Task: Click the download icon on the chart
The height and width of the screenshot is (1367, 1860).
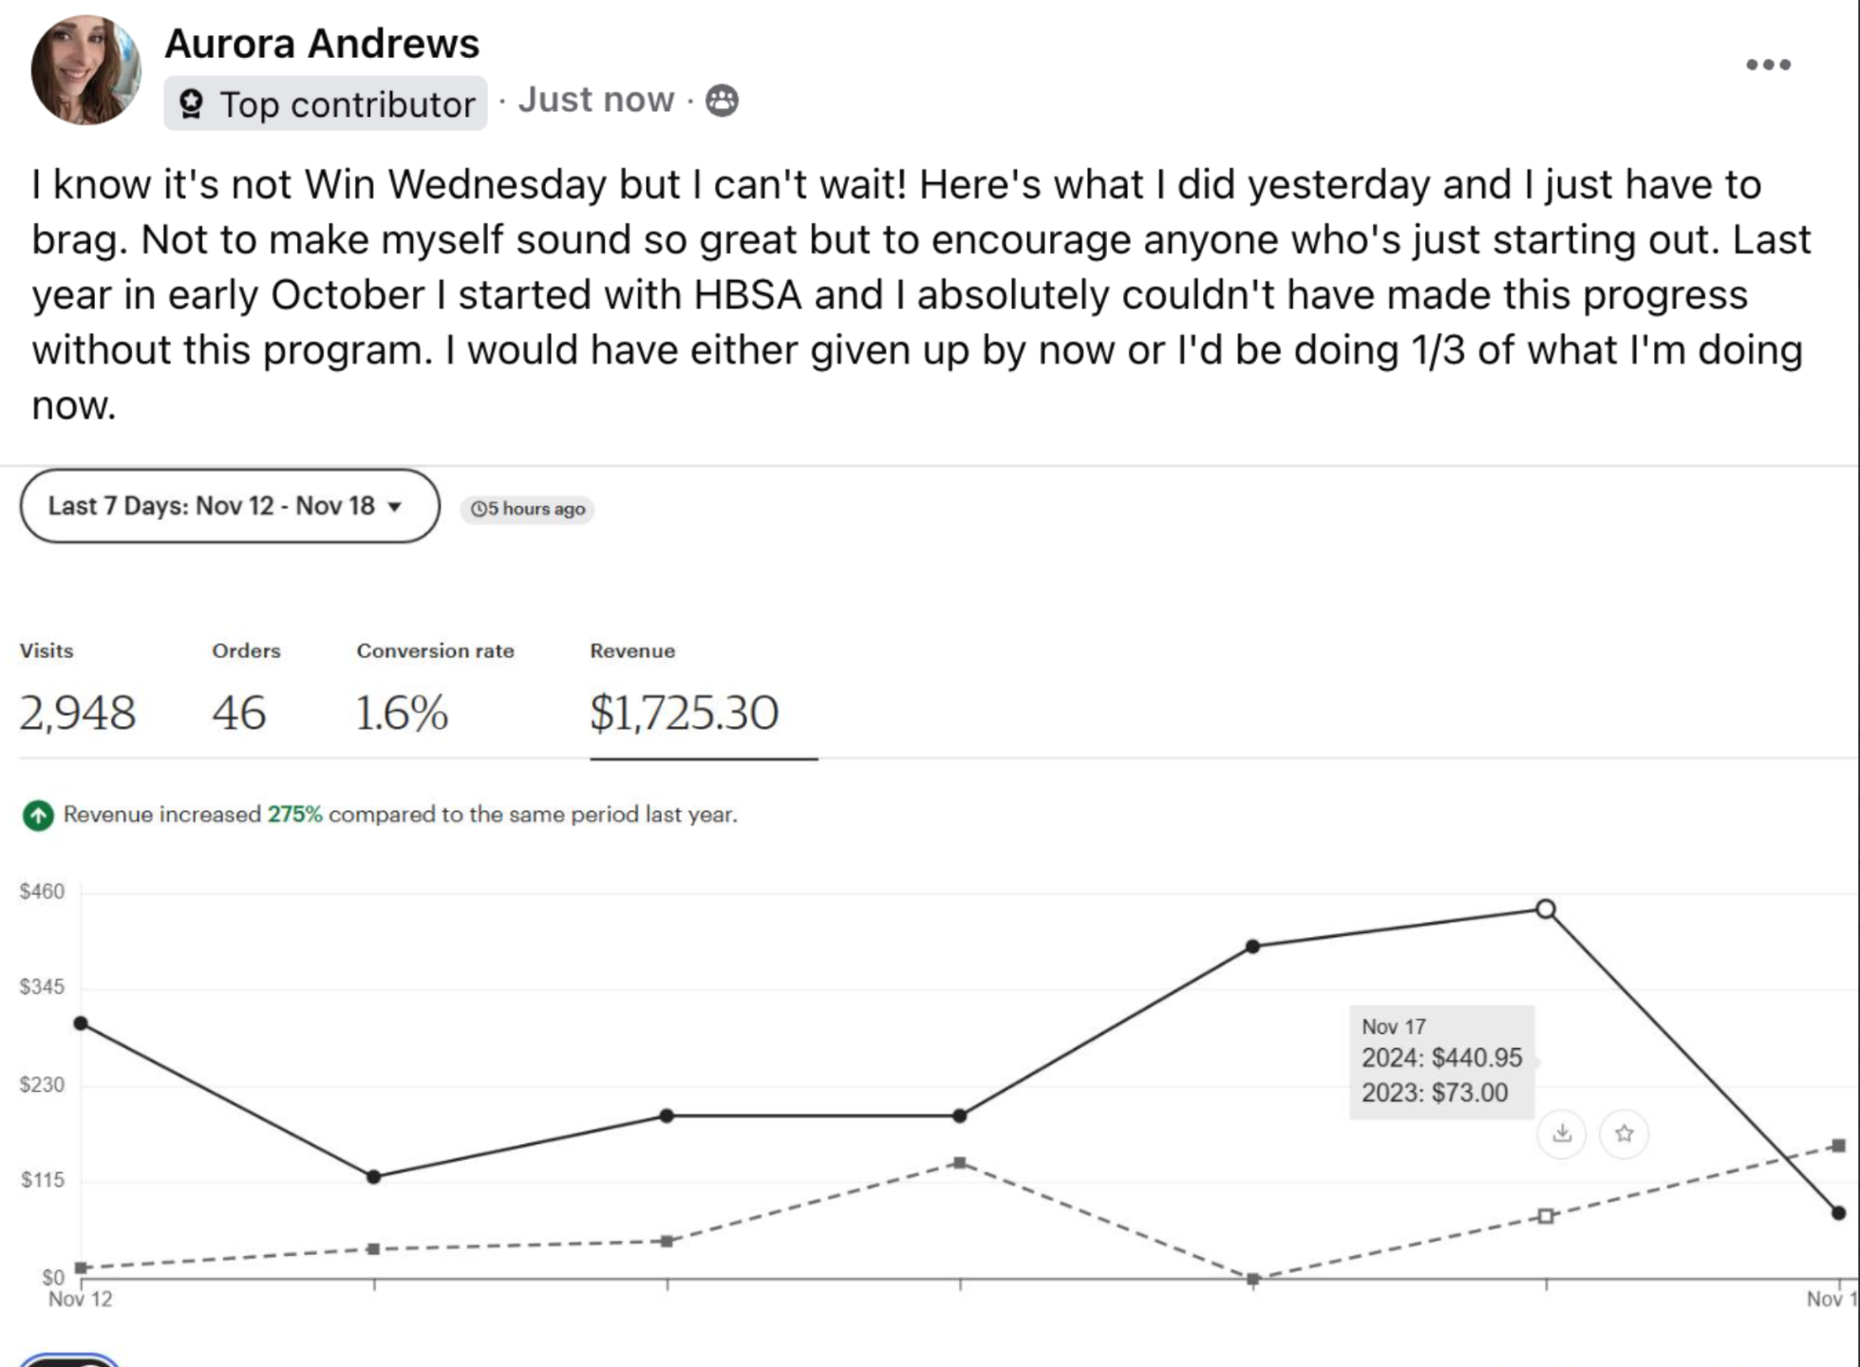Action: point(1562,1133)
